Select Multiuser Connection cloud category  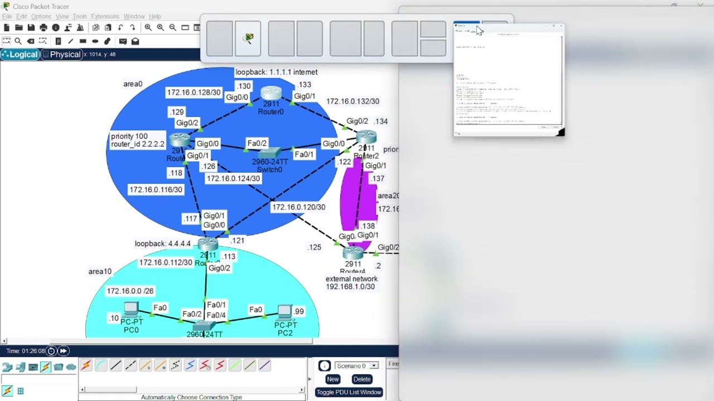pos(71,367)
